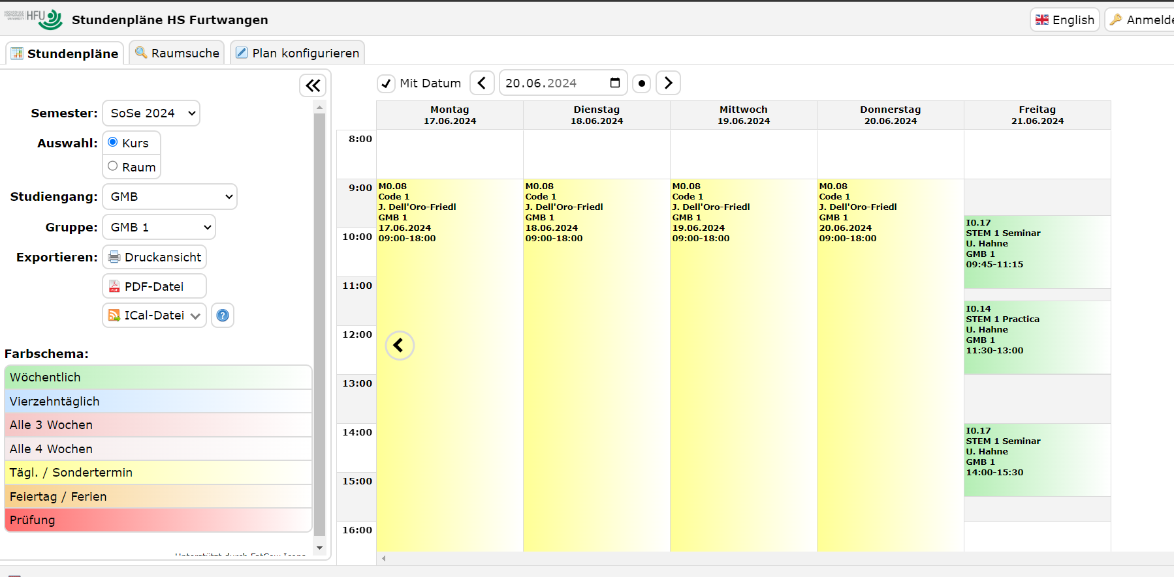Switch to the Raumsuche tab
The width and height of the screenshot is (1174, 577).
(x=177, y=53)
